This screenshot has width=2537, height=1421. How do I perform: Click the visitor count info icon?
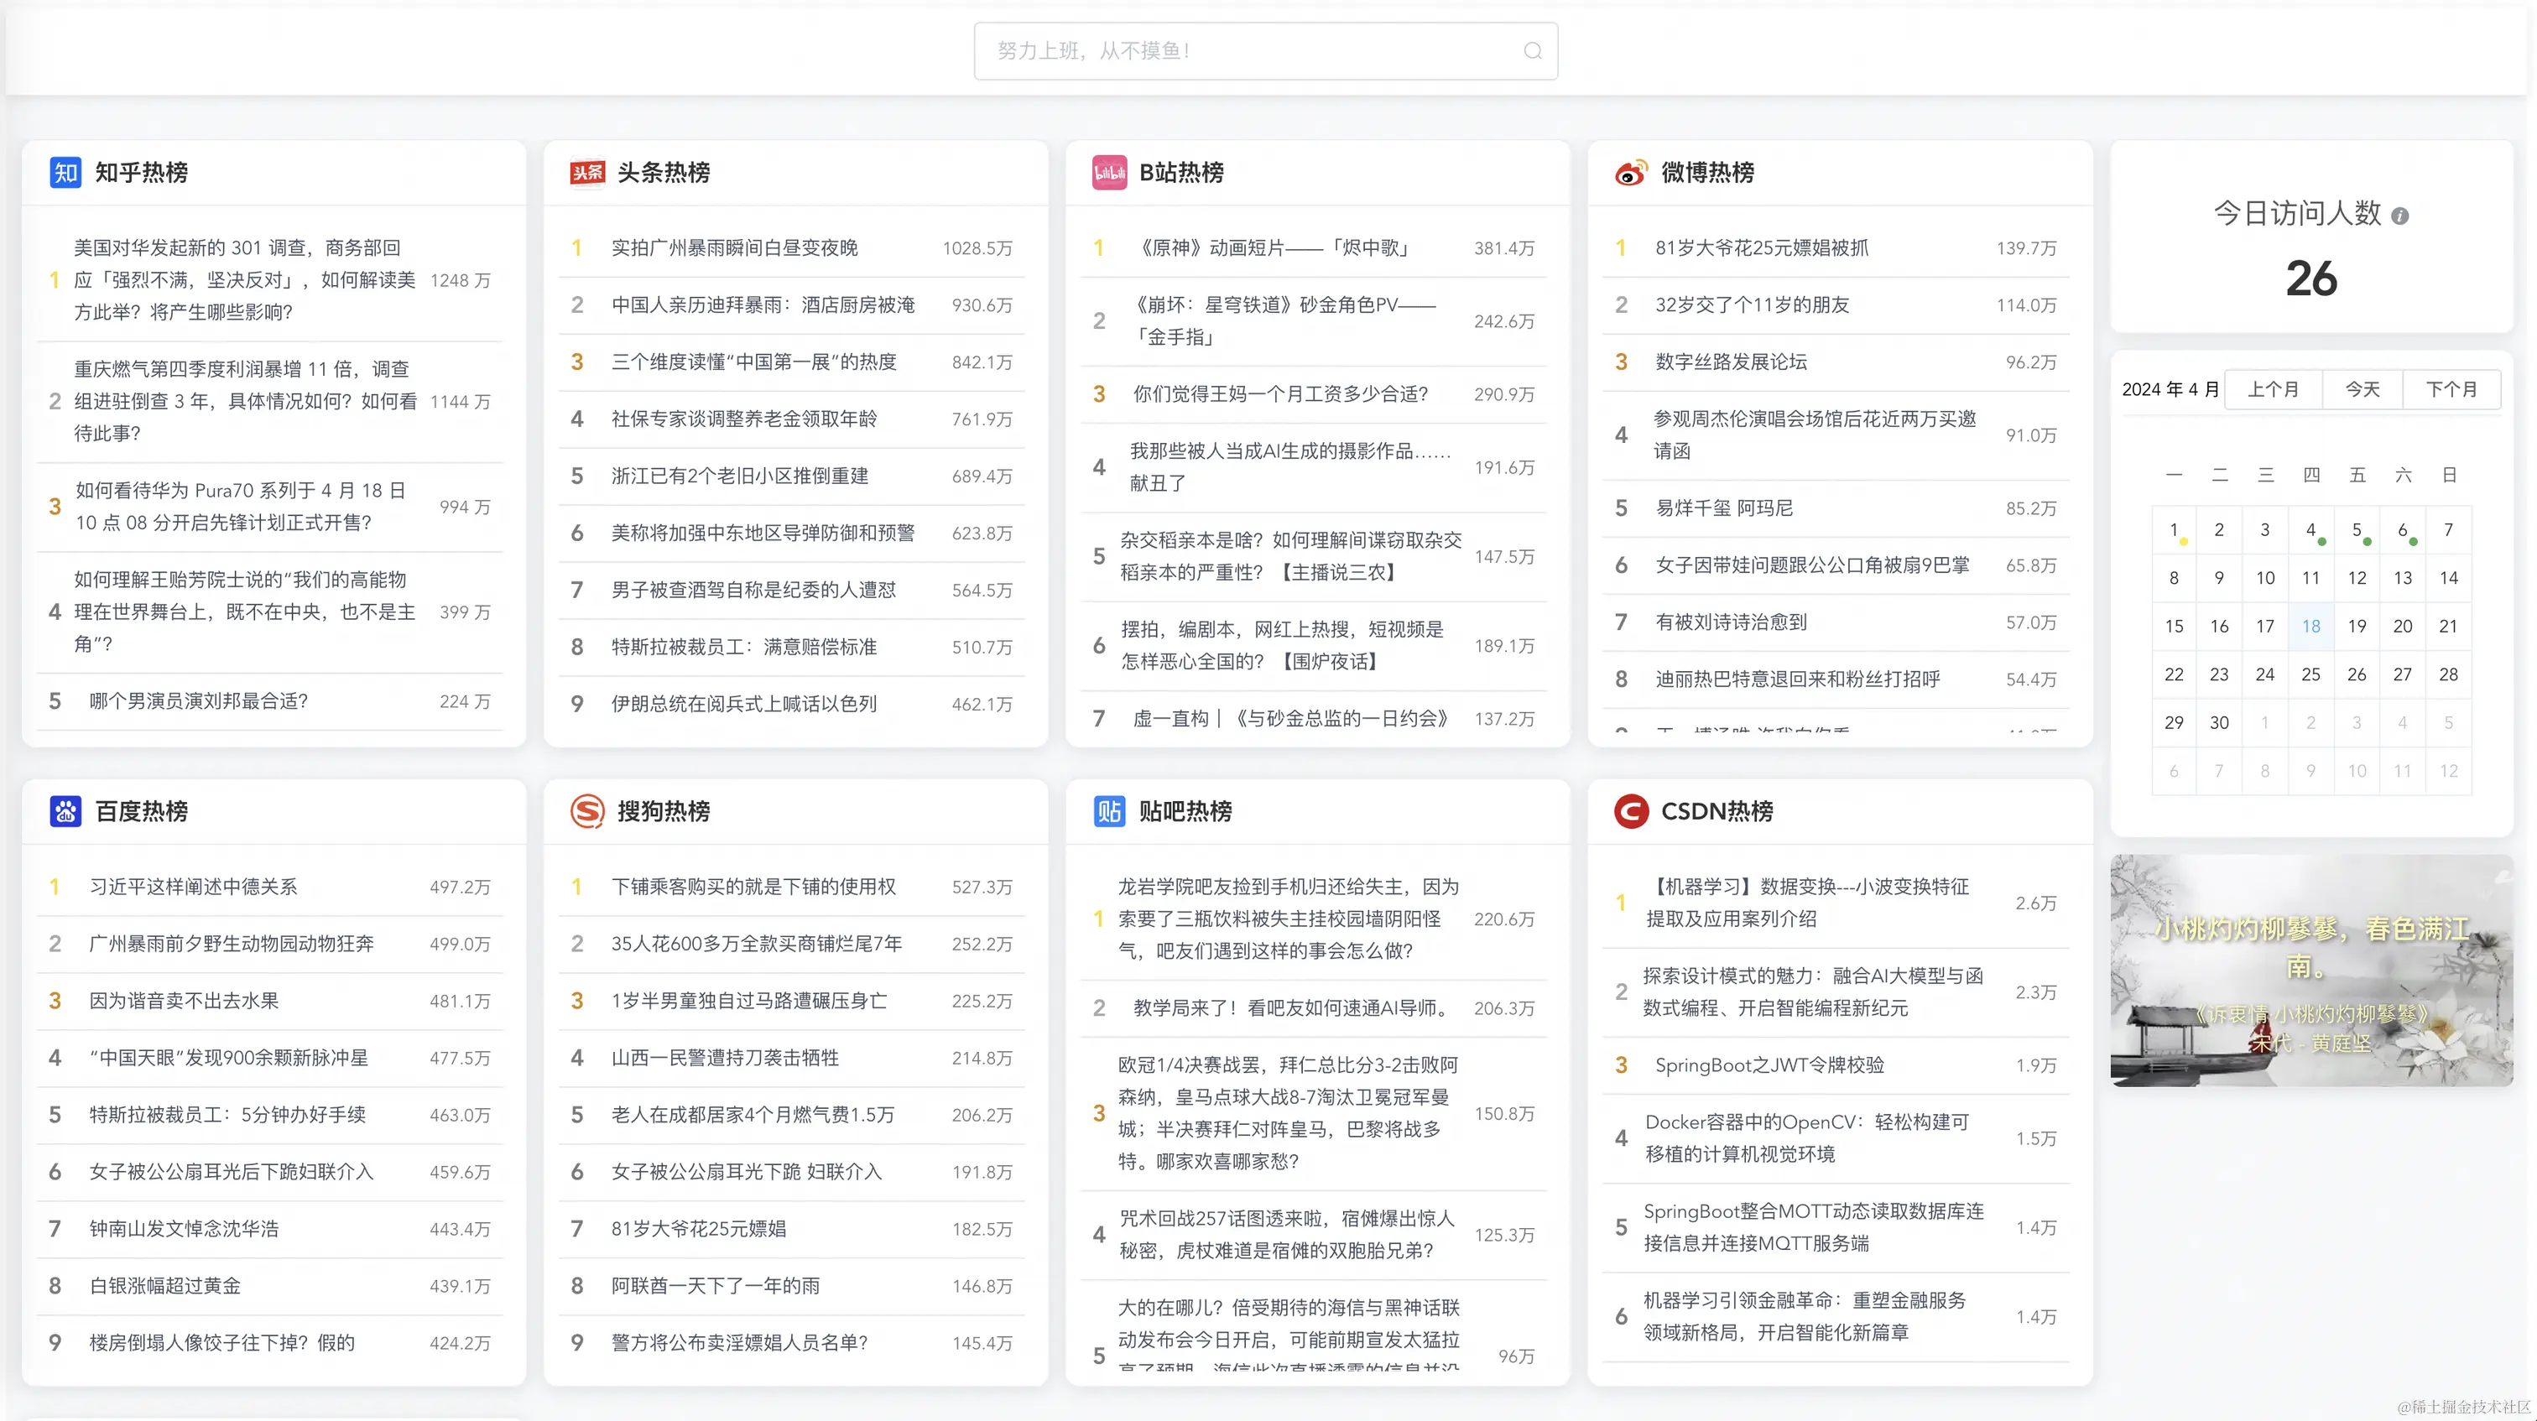pos(2400,216)
